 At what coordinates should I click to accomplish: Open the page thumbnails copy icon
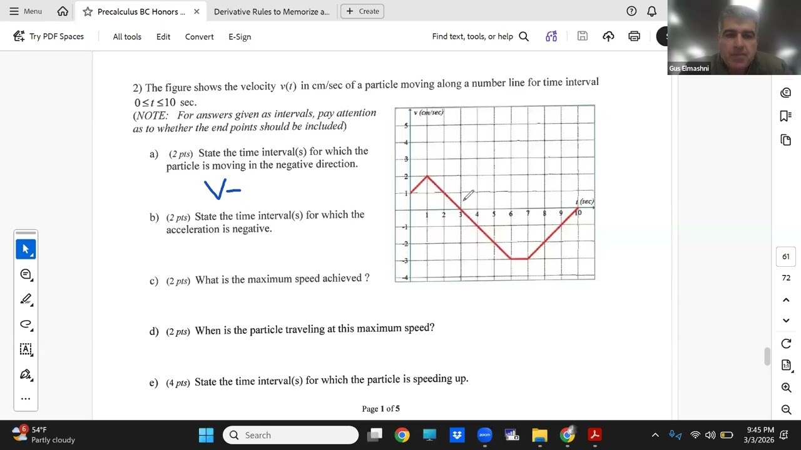[786, 140]
